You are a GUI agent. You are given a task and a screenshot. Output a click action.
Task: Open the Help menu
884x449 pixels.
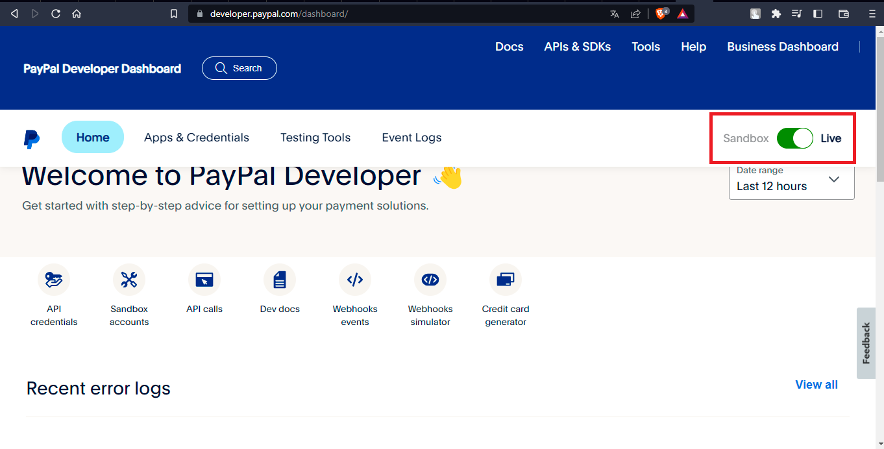[x=694, y=47]
